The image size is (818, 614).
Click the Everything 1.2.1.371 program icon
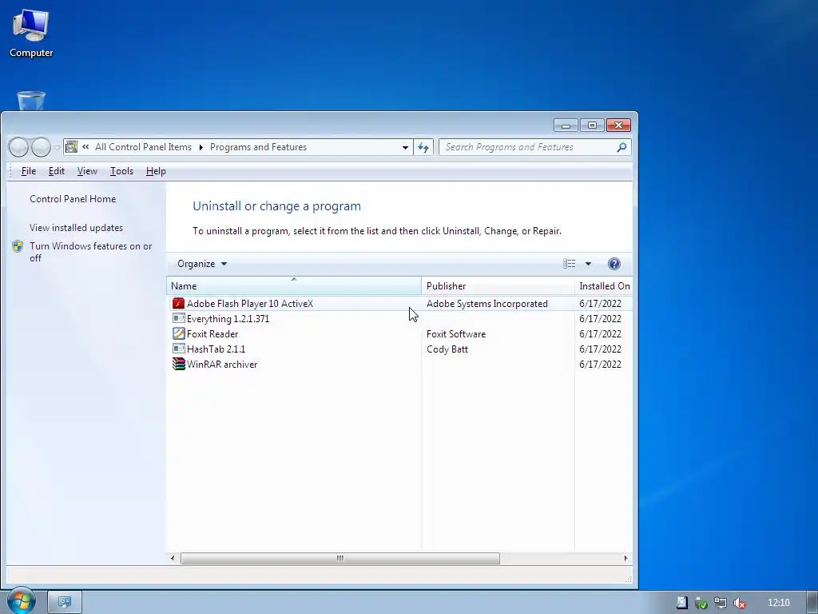coord(178,318)
